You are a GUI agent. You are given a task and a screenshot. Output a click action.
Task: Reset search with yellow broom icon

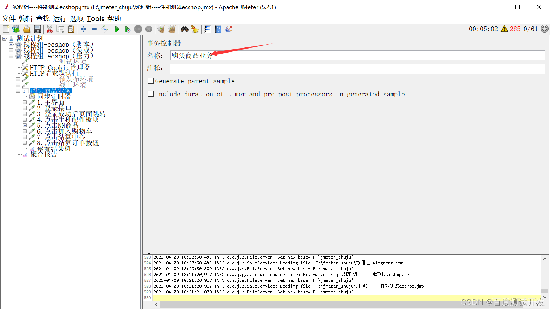(x=195, y=29)
